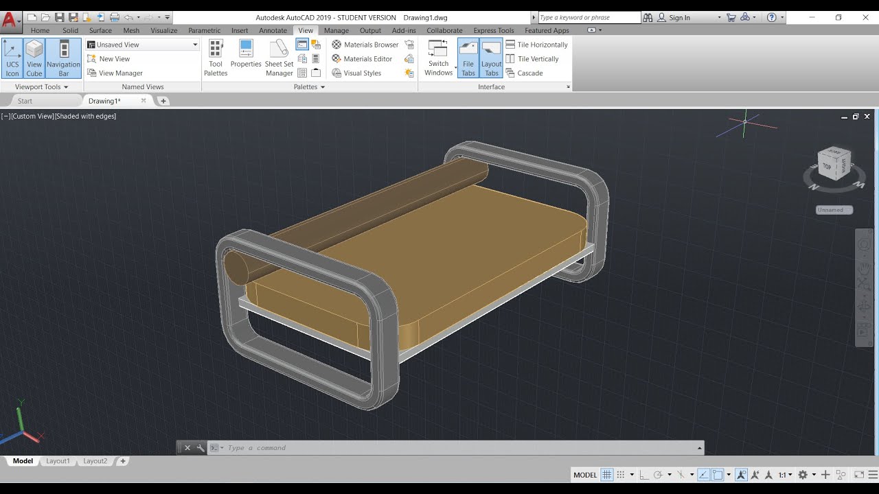
Task: Toggle the drawing grid display in status bar
Action: pos(607,475)
